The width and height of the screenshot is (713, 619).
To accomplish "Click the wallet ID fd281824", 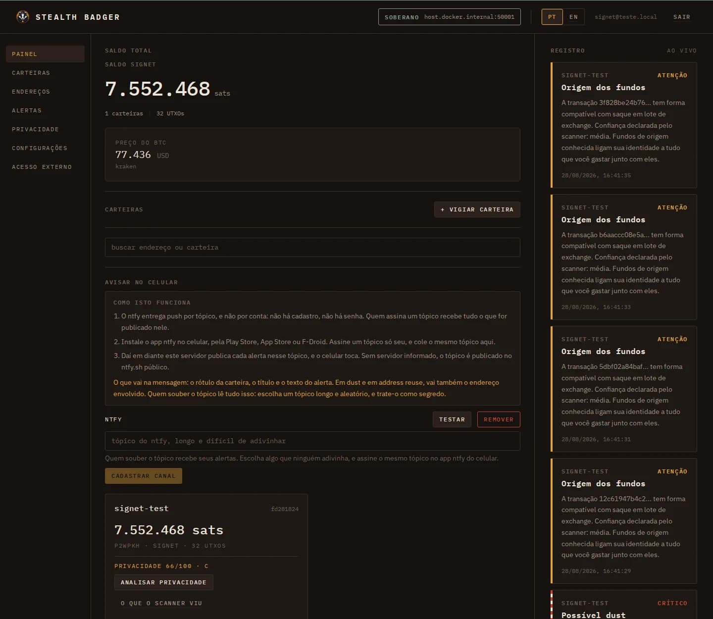I will (285, 509).
